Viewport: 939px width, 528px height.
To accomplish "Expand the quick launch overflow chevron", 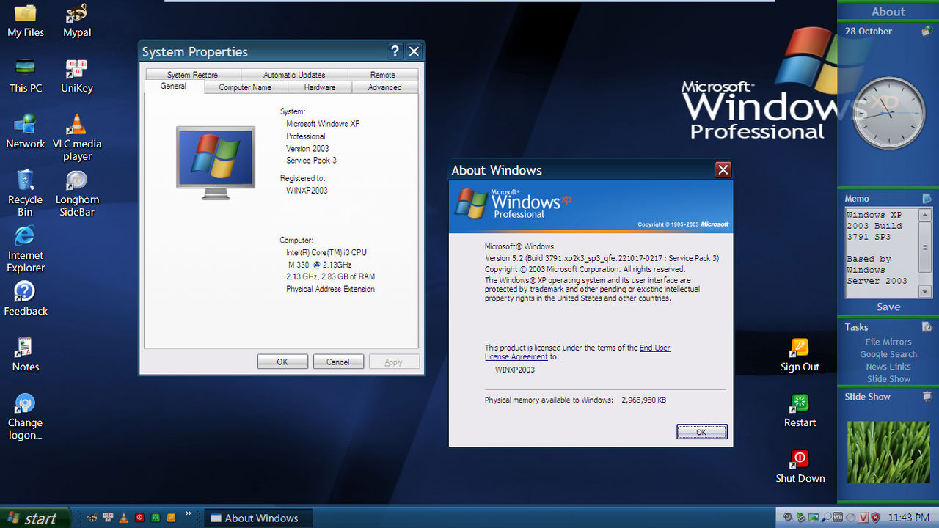I will click(x=189, y=513).
